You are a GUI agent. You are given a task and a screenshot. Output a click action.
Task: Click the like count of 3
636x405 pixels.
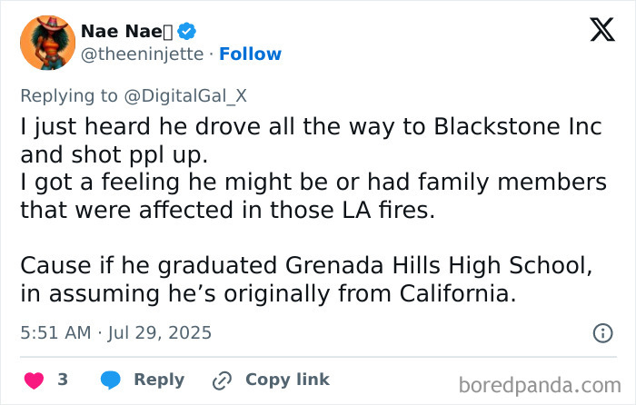63,380
